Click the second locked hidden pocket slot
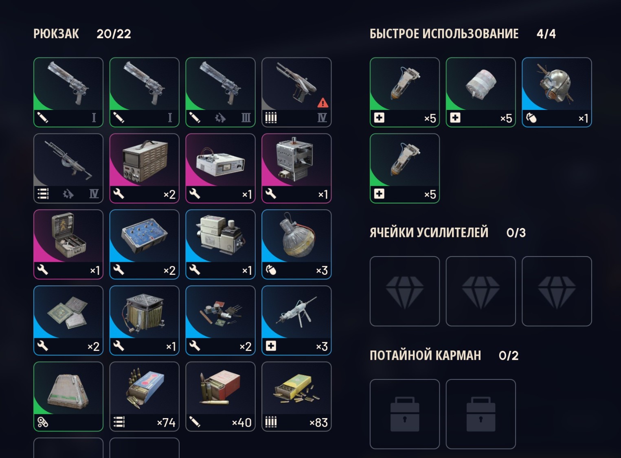 click(x=481, y=414)
